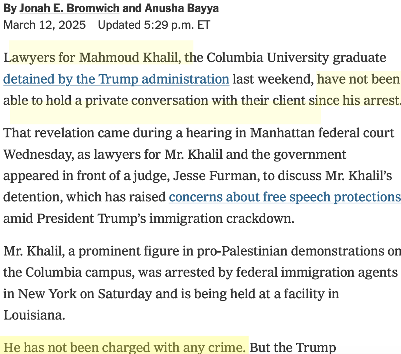Click the highlighted "have not been" phrase
This screenshot has height=354, width=401.
[358, 79]
